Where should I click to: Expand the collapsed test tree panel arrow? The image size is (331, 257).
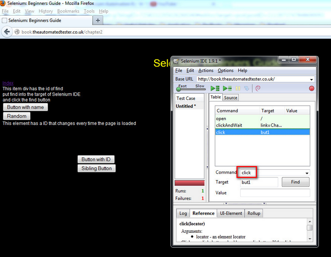207,128
